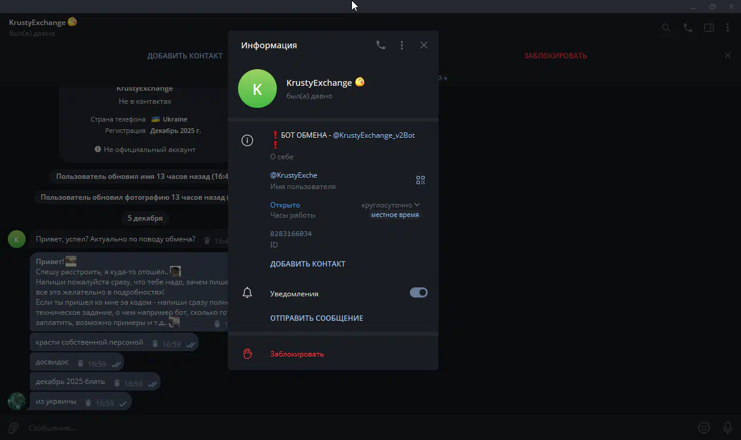The height and width of the screenshot is (440, 741).
Task: Open the @KrustyExchange_v2Bot link
Action: point(373,135)
